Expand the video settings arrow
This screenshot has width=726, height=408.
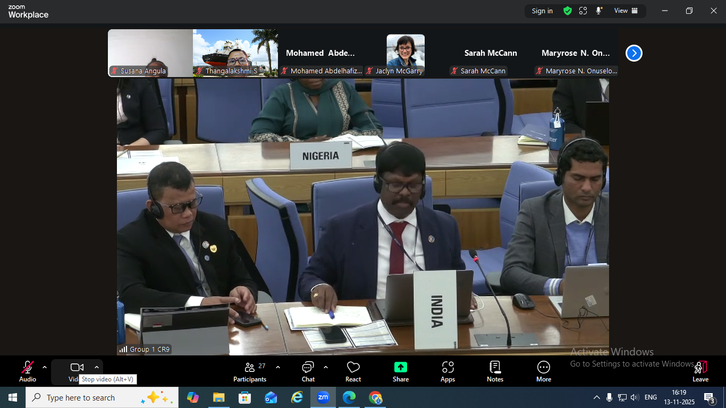[96, 367]
